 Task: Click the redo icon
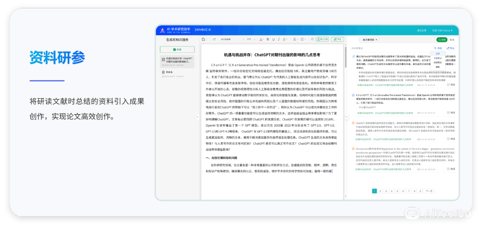pos(214,40)
